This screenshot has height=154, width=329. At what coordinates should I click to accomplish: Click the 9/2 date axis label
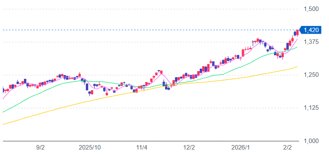pyautogui.click(x=40, y=148)
